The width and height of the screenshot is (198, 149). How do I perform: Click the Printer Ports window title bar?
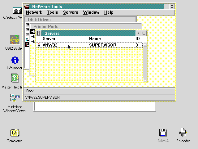86,26
